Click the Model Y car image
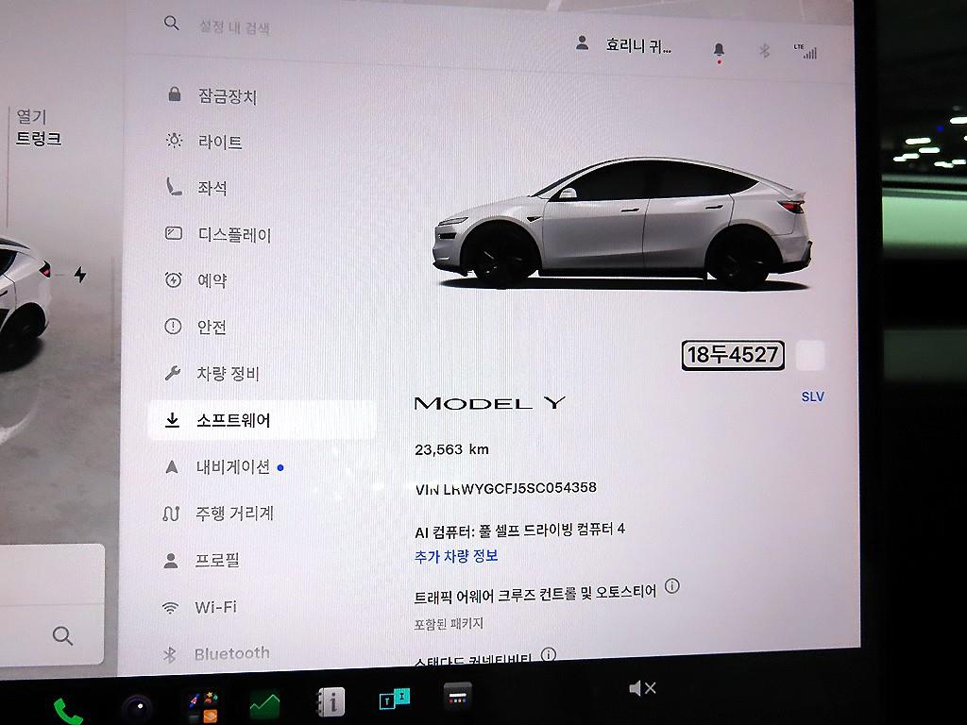The width and height of the screenshot is (967, 725). pos(623,223)
